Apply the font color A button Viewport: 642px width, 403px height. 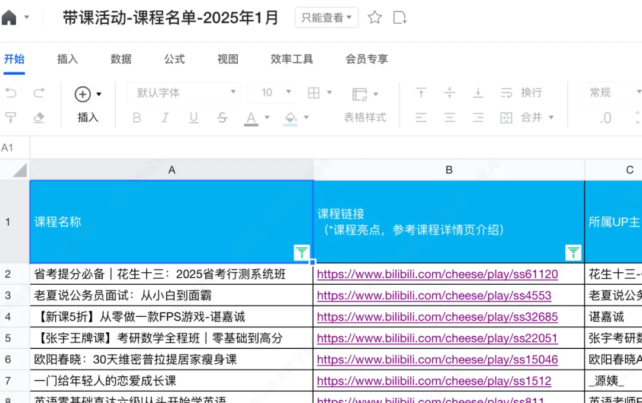251,118
